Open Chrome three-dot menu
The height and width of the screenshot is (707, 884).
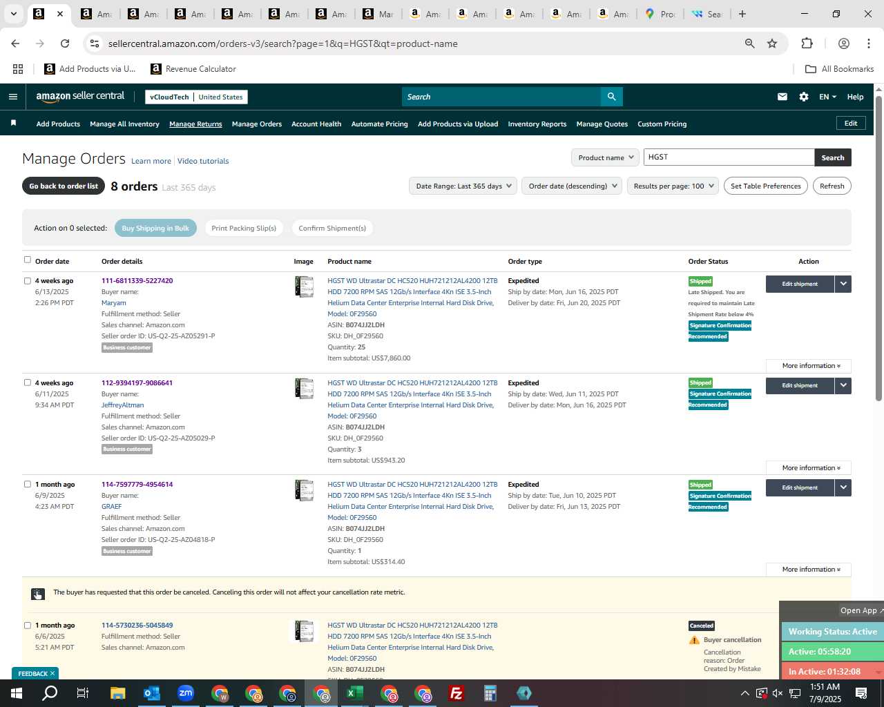(x=869, y=43)
